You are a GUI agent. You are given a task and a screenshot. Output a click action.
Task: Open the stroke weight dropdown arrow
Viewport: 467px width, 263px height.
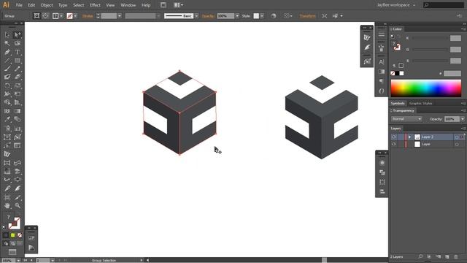pyautogui.click(x=120, y=16)
